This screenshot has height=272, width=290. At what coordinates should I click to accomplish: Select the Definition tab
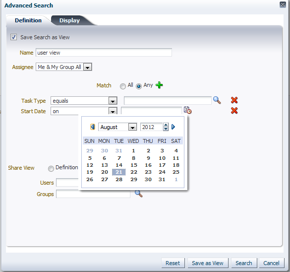coord(28,20)
